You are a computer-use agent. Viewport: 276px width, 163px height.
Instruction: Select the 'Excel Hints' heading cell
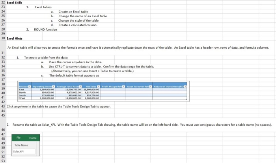coord(15,38)
